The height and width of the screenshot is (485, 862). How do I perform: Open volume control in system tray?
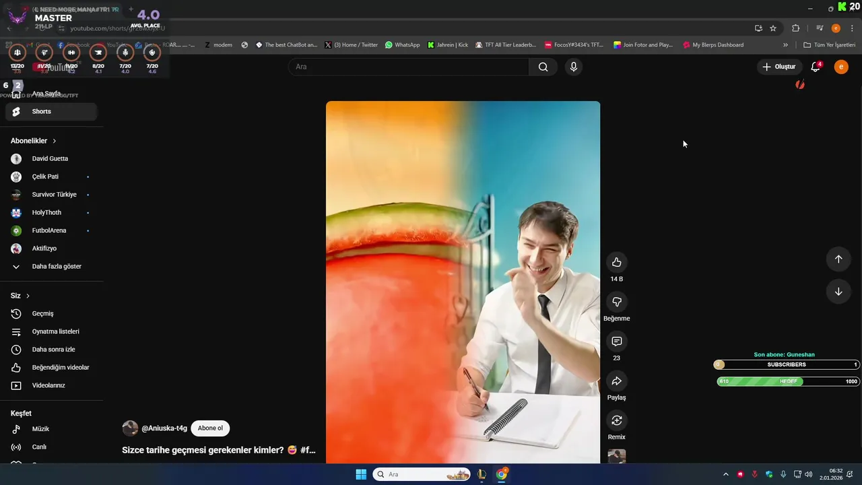[808, 474]
